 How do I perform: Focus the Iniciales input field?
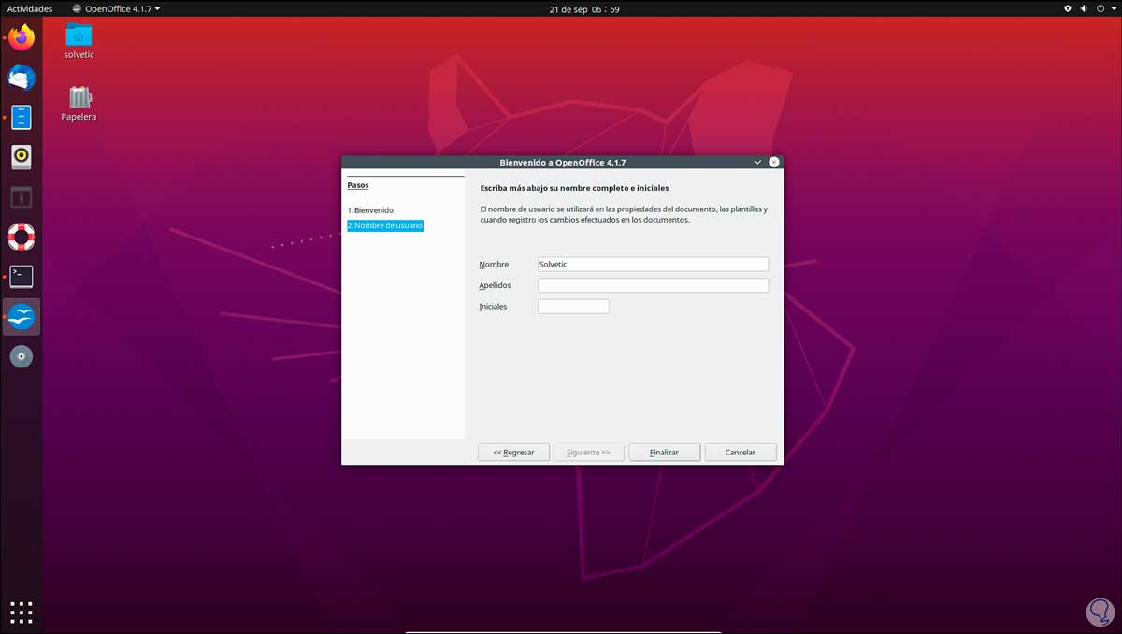point(573,307)
